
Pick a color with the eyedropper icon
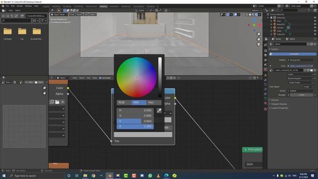[159, 110]
